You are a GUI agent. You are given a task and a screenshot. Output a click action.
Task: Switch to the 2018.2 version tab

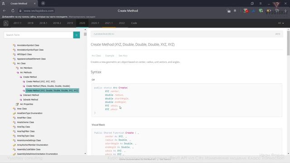[57, 23]
